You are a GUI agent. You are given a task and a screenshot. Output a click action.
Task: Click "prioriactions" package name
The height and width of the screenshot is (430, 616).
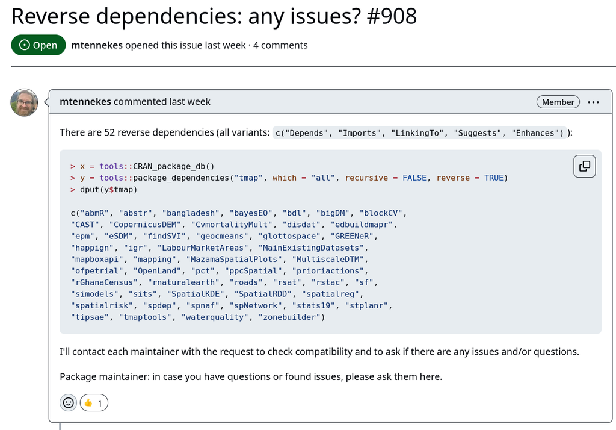[x=328, y=271]
